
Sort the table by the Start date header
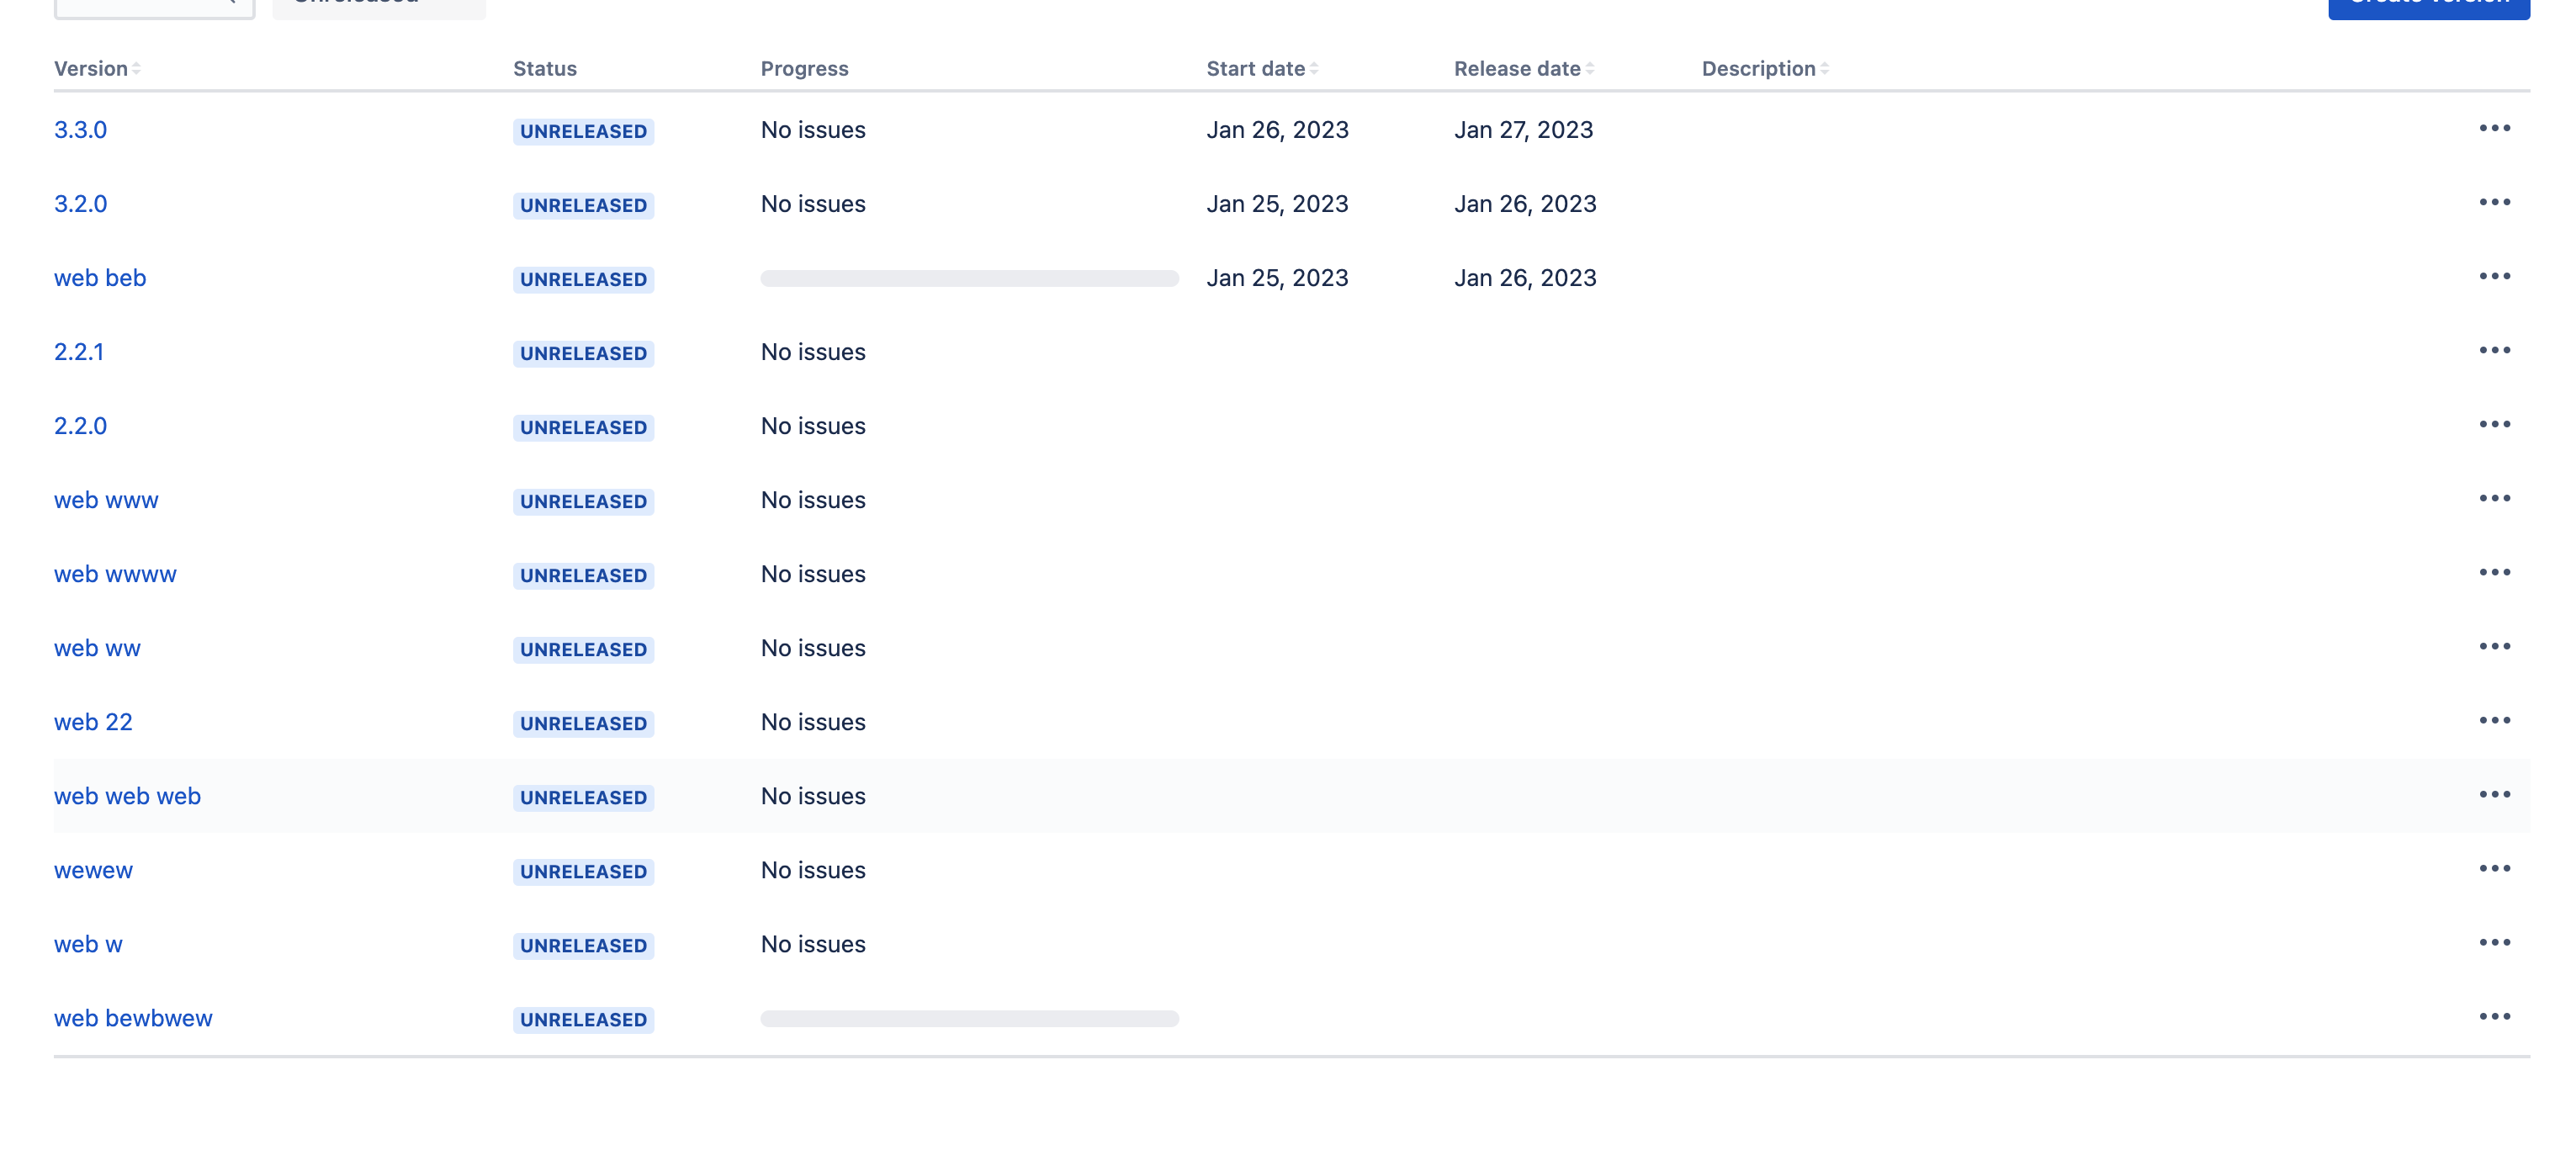click(x=1256, y=68)
